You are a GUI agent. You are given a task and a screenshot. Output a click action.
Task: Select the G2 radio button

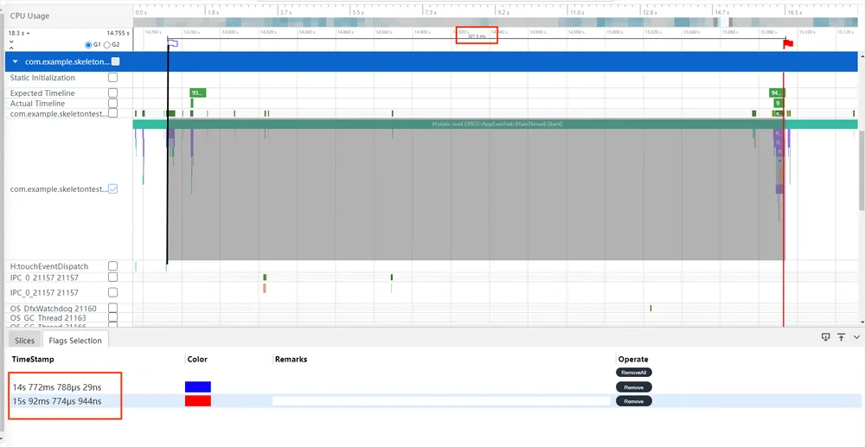107,45
